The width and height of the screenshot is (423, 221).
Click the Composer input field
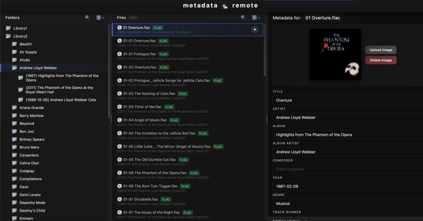pyautogui.click(x=347, y=169)
